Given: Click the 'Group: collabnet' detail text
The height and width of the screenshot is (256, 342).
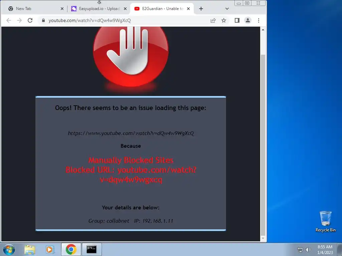Looking at the screenshot, I should pos(109,221).
